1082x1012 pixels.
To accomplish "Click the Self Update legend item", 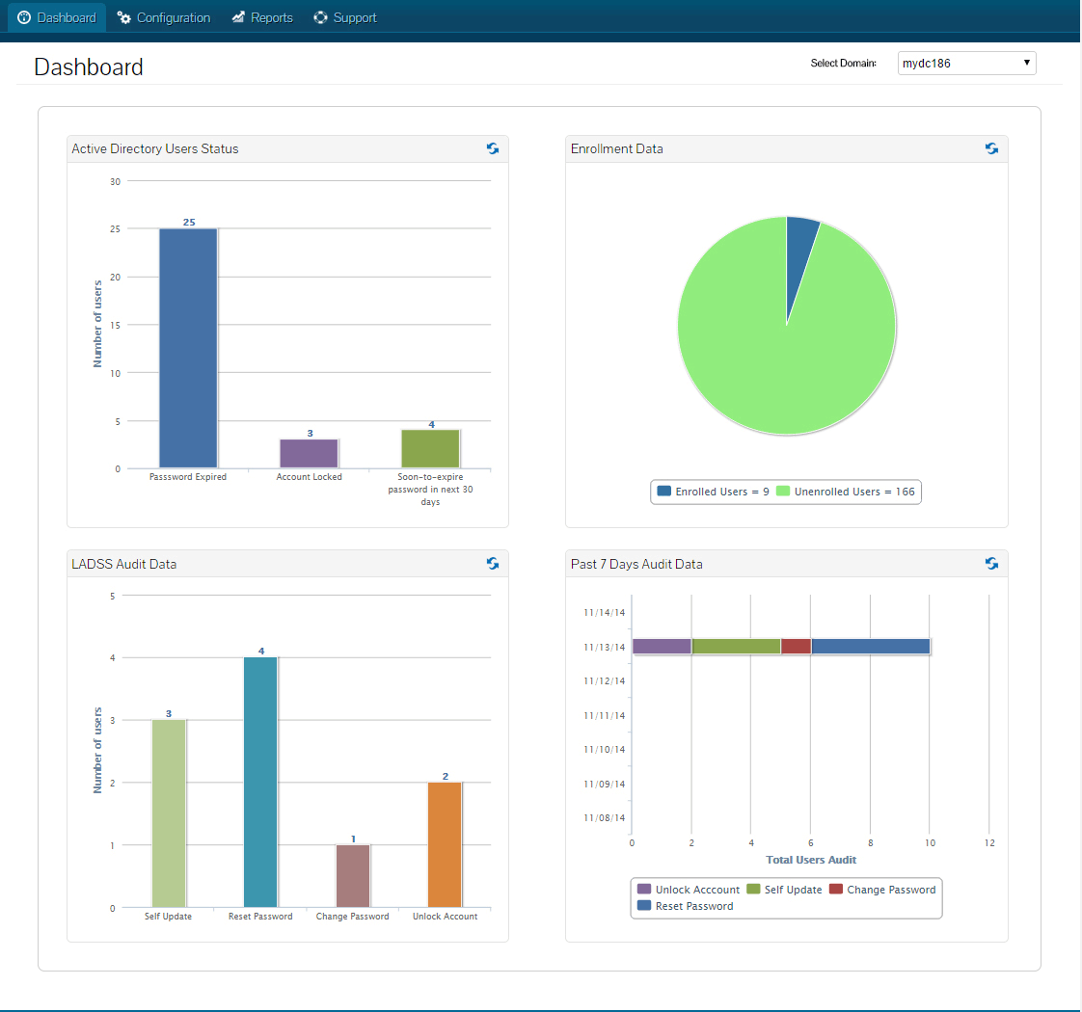I will pyautogui.click(x=785, y=890).
